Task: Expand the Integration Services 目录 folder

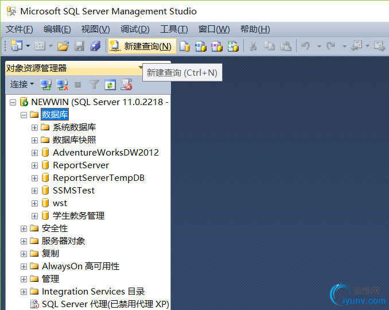Action: [x=24, y=292]
